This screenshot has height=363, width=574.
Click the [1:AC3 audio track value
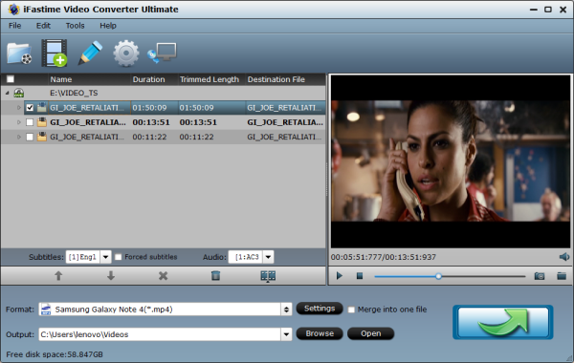coord(247,257)
